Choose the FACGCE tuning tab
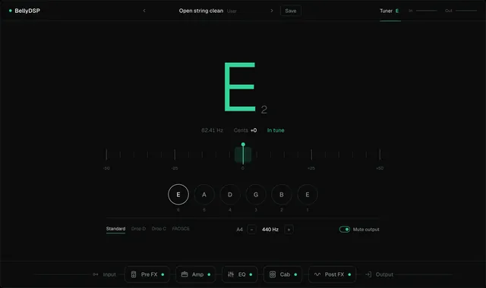Image resolution: width=486 pixels, height=288 pixels. [x=181, y=229]
